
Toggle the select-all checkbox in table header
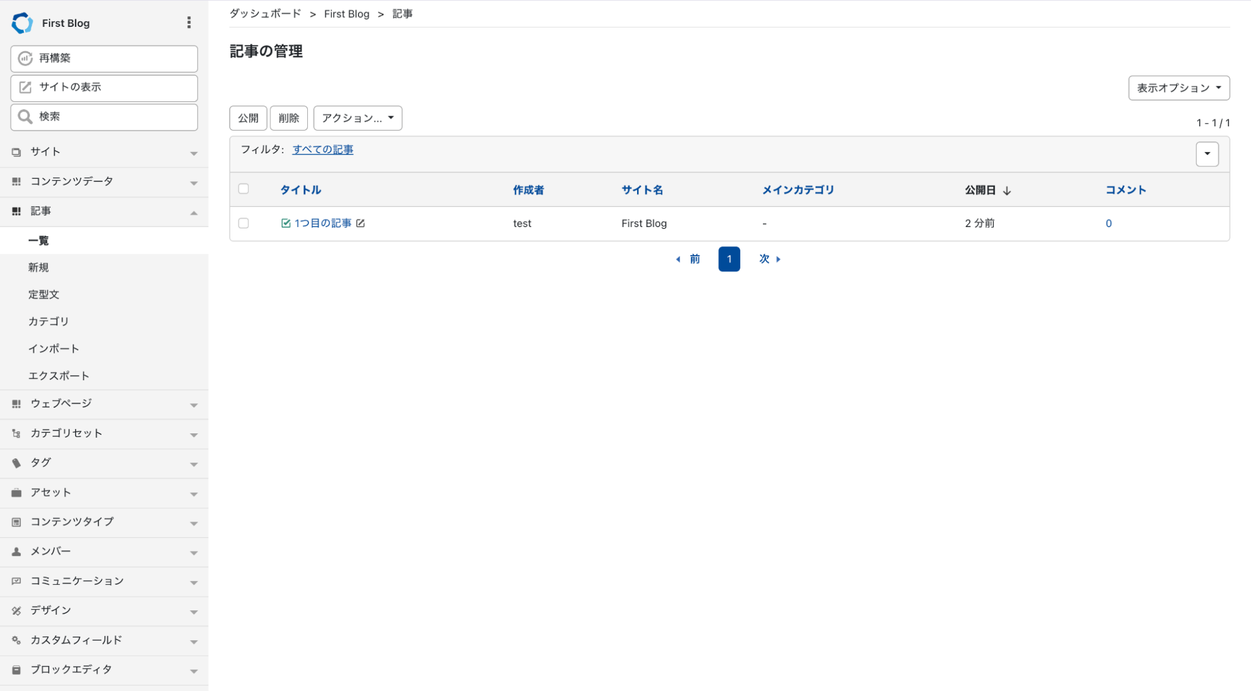[243, 189]
